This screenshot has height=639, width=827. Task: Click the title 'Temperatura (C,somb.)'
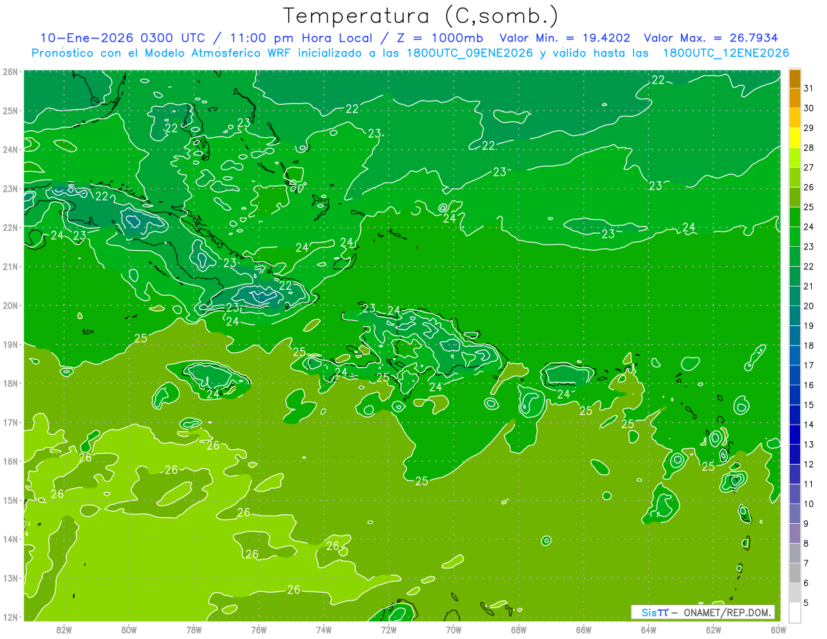[x=421, y=16]
